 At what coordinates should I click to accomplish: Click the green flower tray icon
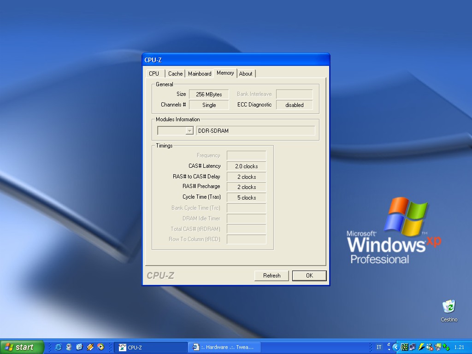click(x=405, y=347)
